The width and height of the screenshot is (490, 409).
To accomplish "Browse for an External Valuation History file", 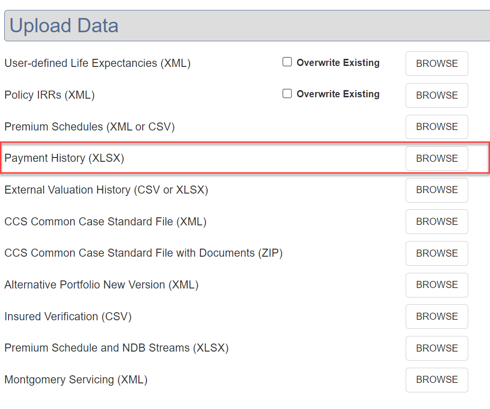I will point(436,190).
